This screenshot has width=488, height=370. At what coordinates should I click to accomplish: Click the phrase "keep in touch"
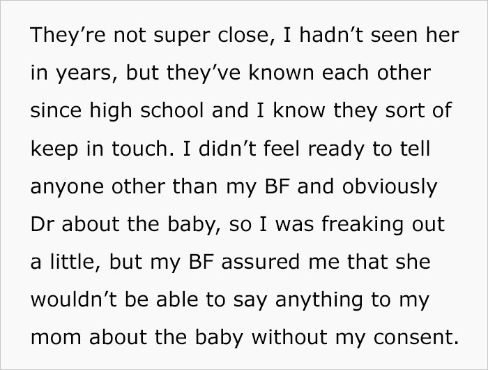point(99,149)
